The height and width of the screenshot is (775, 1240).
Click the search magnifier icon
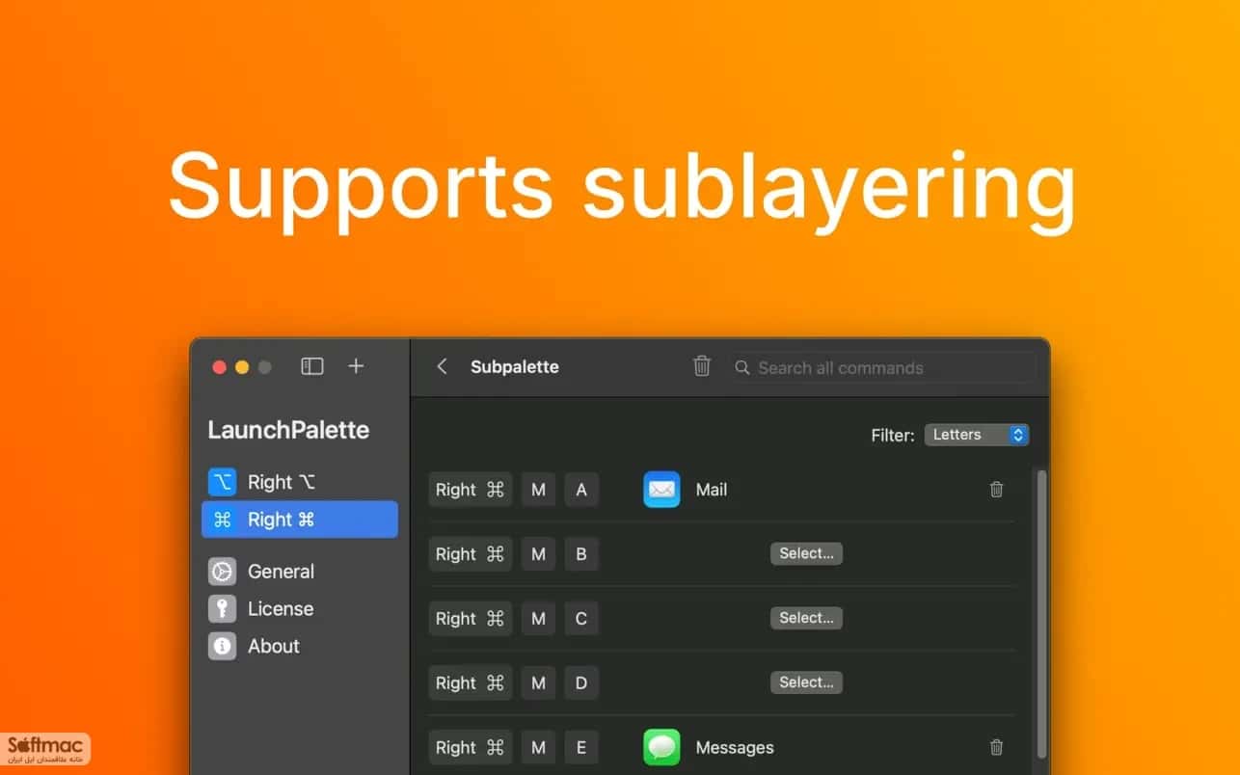pos(742,367)
